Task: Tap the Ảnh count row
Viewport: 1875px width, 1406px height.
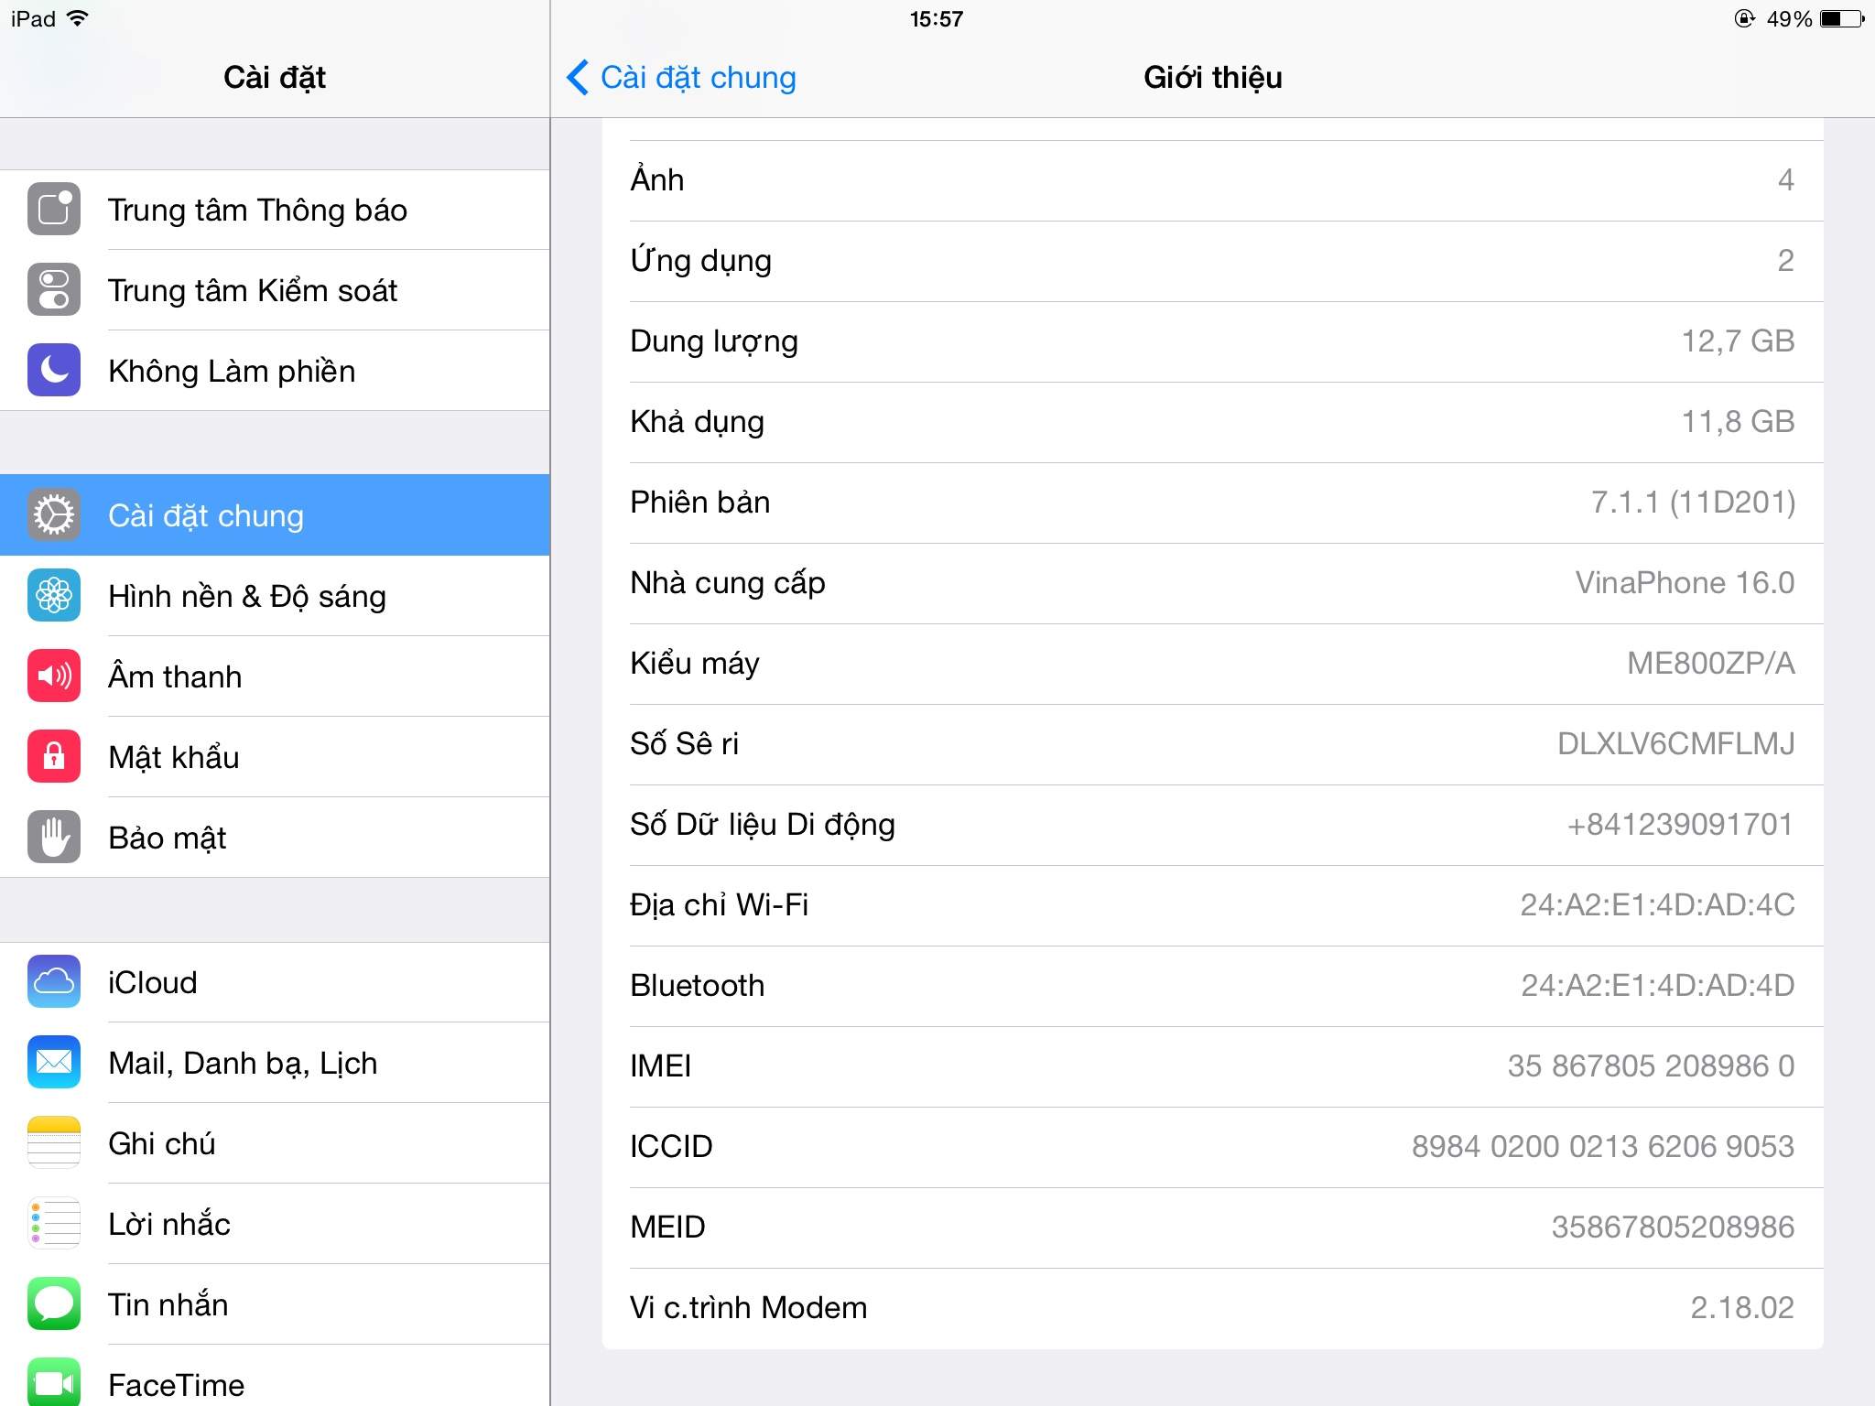Action: [x=1212, y=180]
